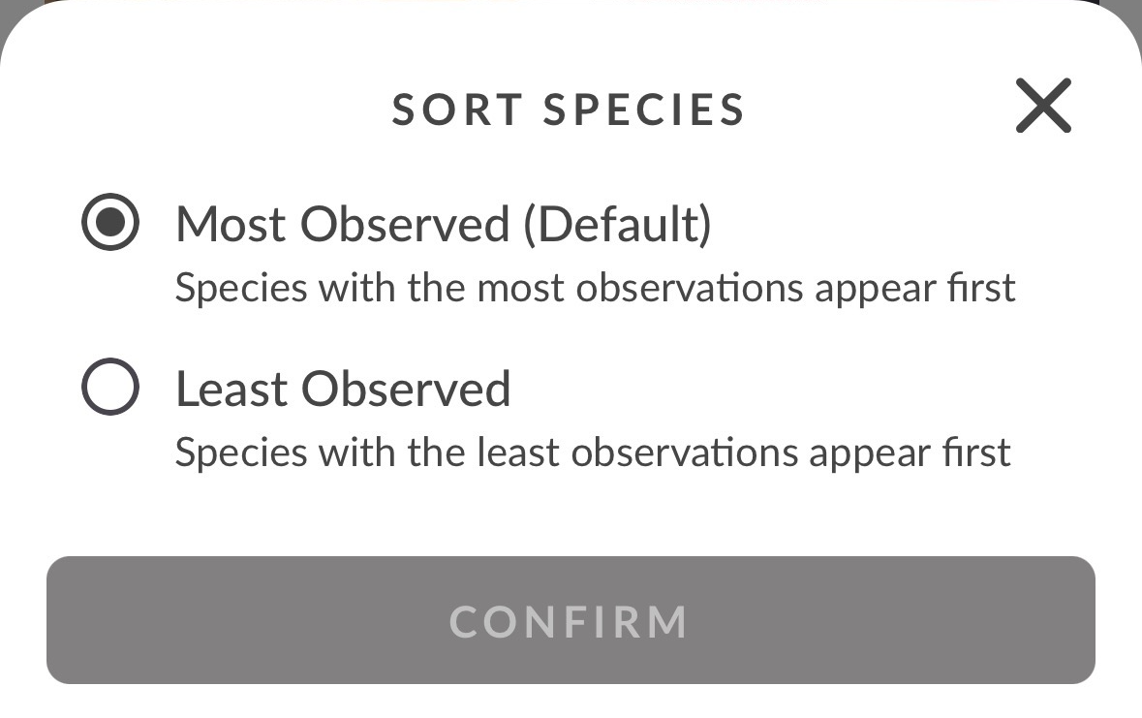Choose sorting by least observations

[x=110, y=387]
